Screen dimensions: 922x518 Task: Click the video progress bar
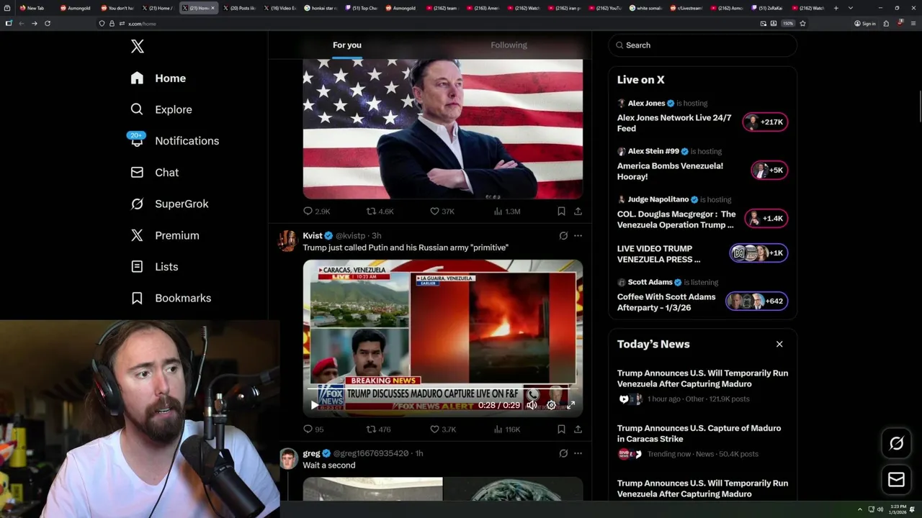[x=442, y=389]
